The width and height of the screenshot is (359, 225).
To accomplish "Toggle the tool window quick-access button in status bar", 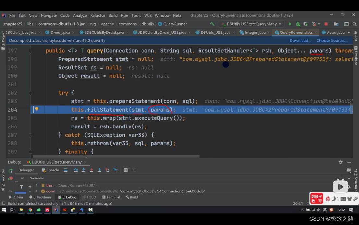I will click(3, 204).
